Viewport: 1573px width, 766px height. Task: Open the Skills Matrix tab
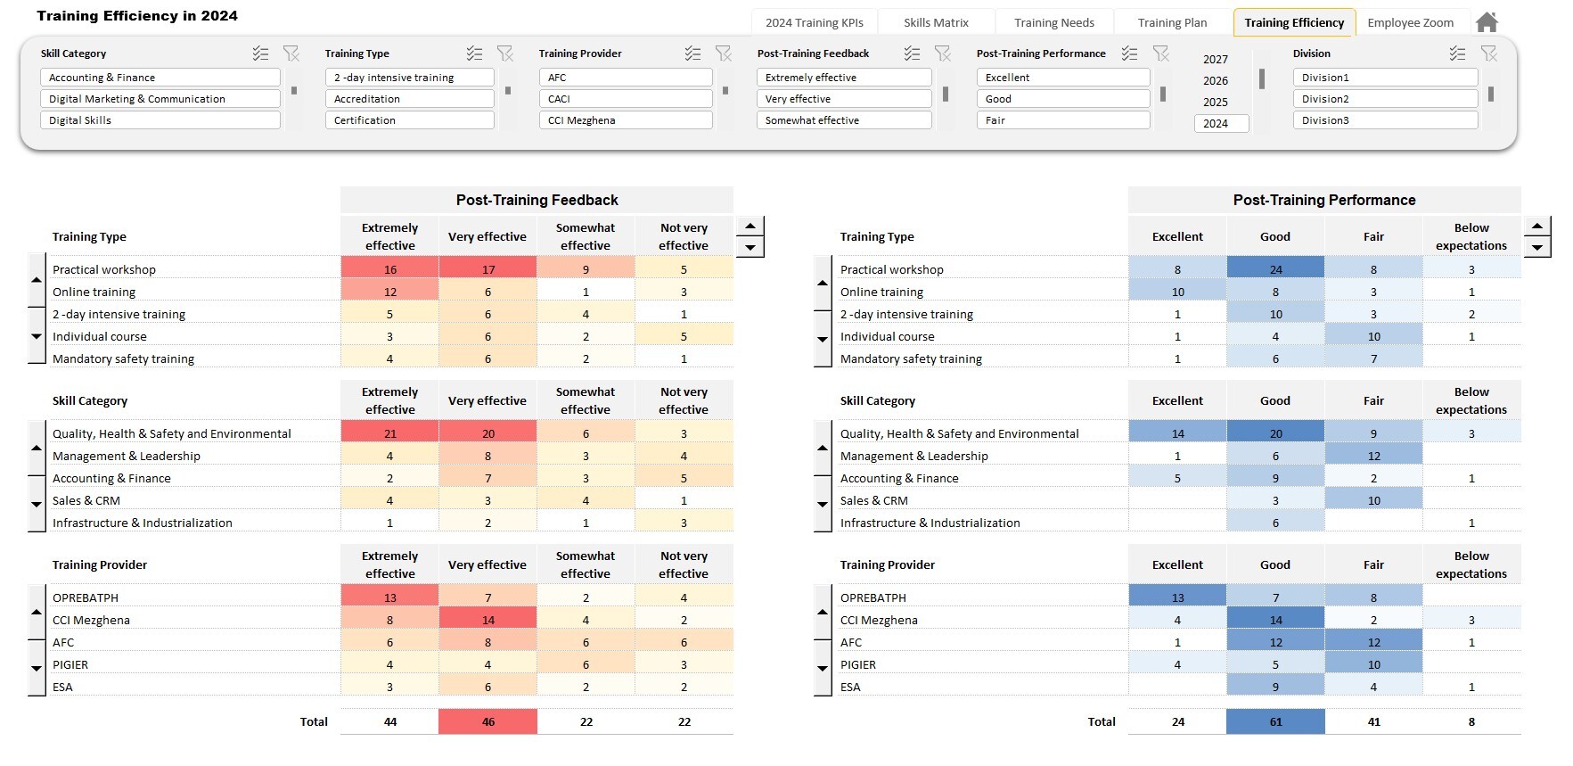[x=936, y=22]
